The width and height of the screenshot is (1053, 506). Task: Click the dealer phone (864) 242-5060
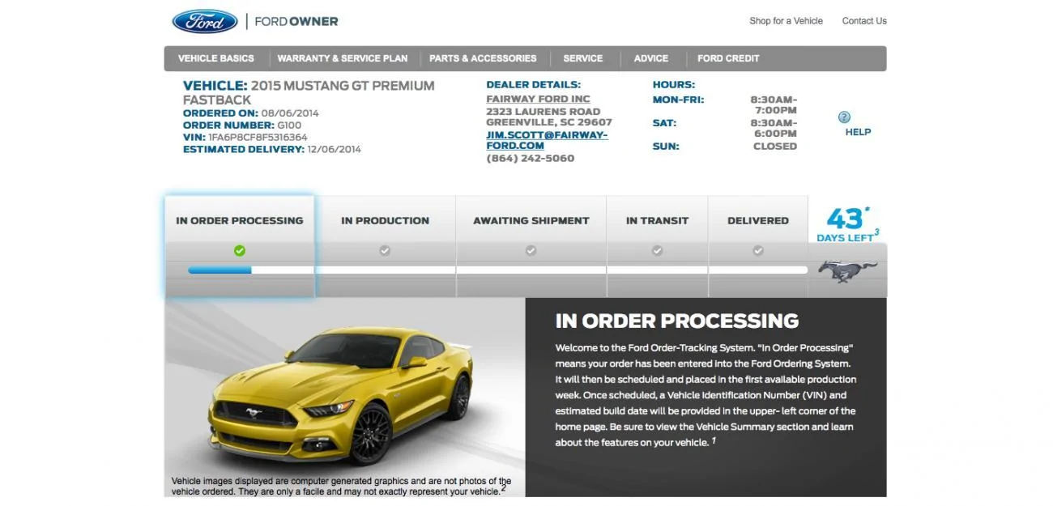pos(530,159)
